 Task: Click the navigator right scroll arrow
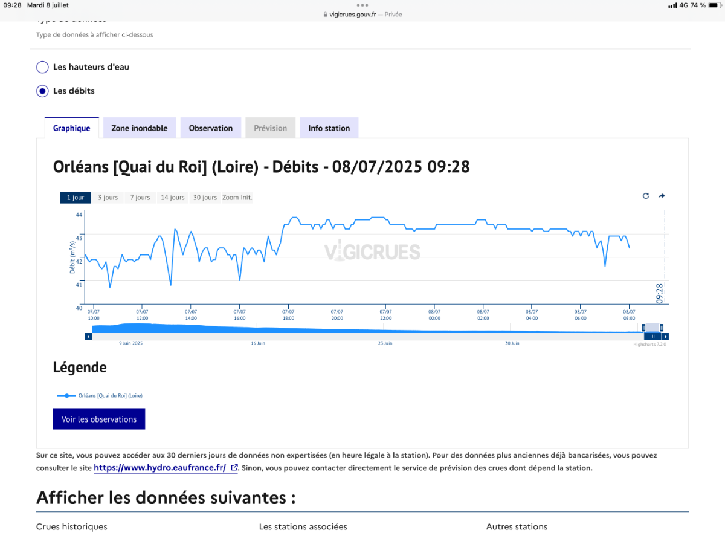(x=665, y=336)
